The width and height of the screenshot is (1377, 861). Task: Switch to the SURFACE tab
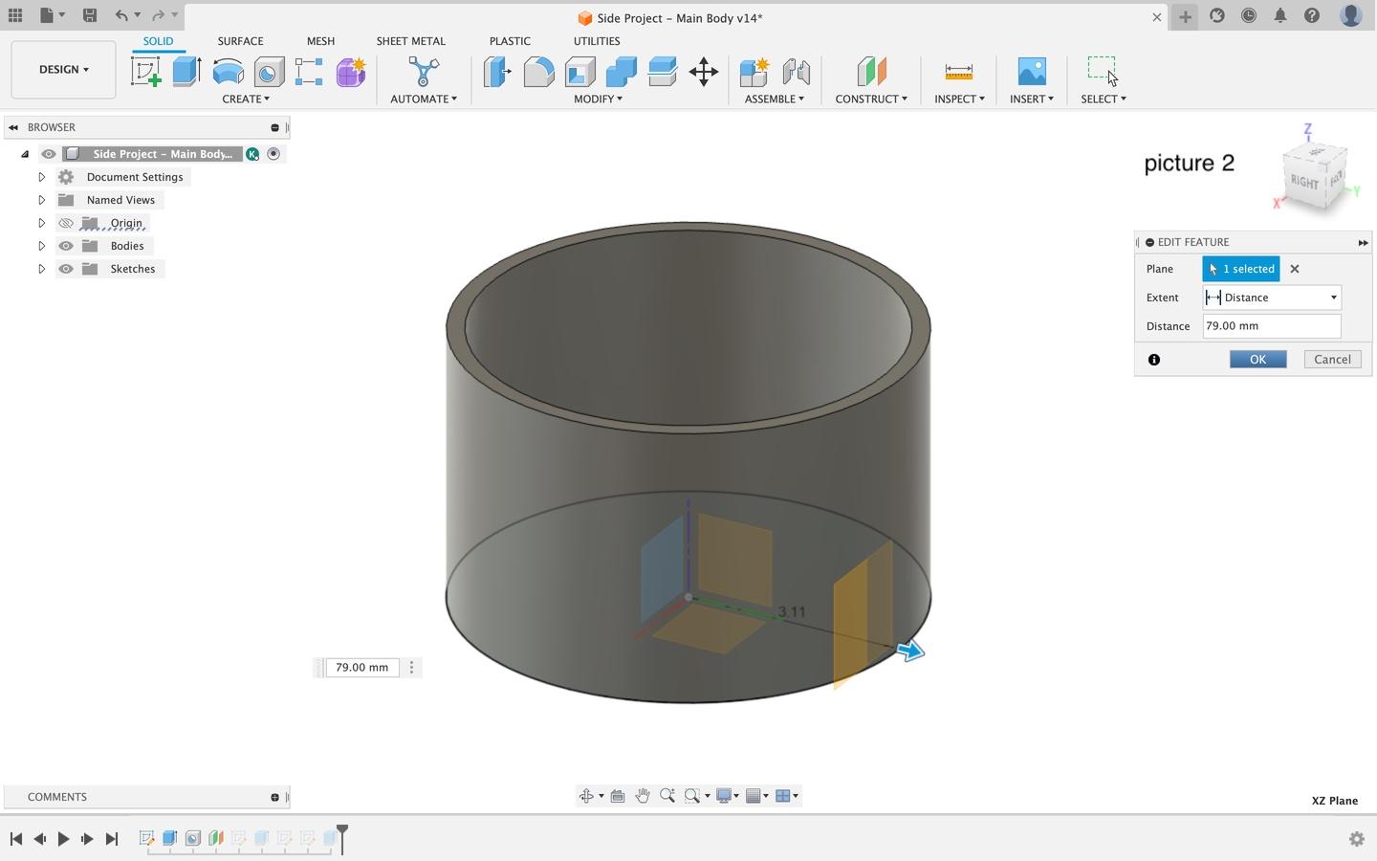coord(240,41)
